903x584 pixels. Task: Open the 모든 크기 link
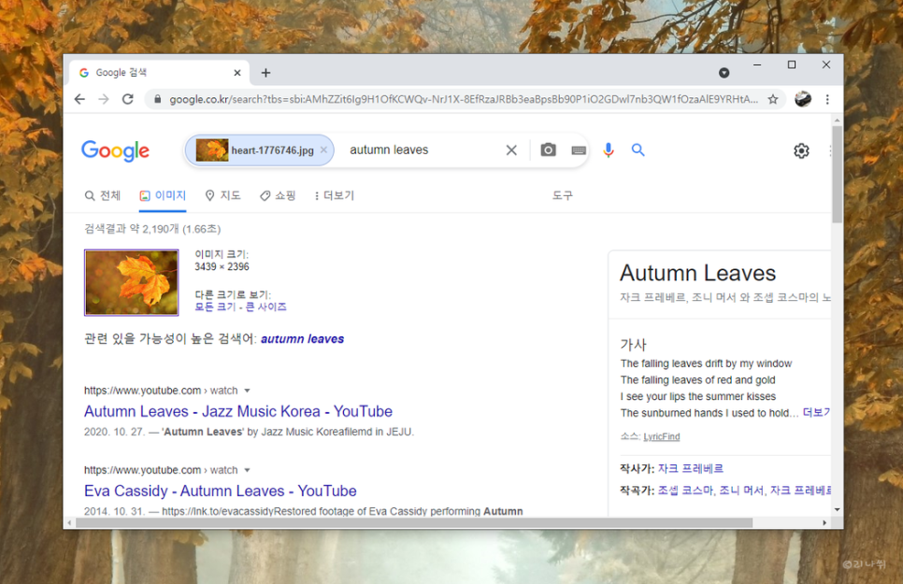coord(215,307)
